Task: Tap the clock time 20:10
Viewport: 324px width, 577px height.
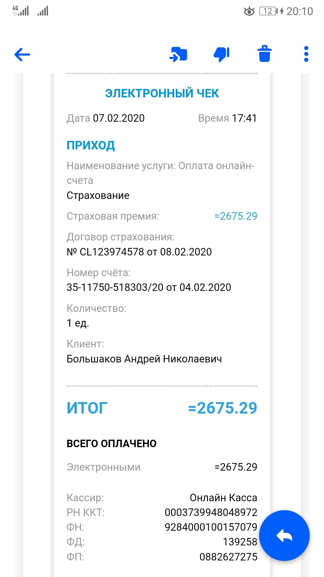Action: click(x=300, y=11)
